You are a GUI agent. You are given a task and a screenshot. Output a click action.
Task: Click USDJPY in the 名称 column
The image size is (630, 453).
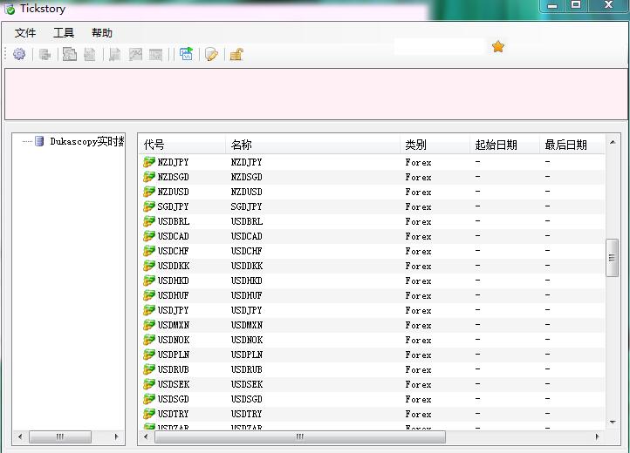click(x=246, y=310)
